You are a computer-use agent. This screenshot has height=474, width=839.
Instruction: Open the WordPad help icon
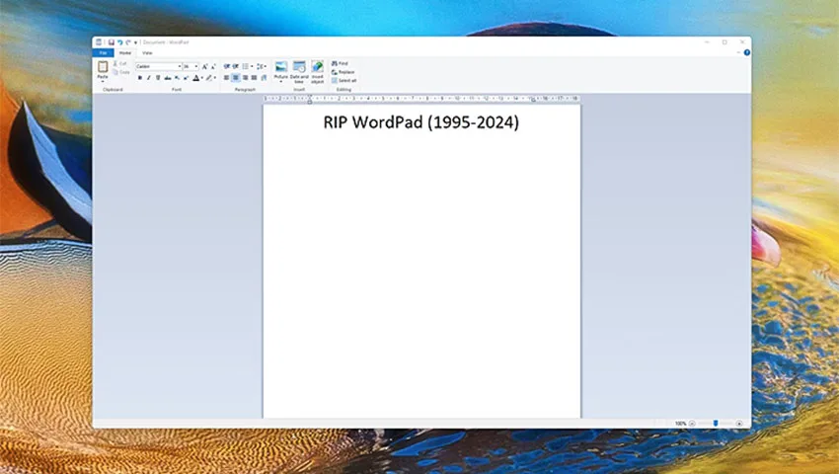pos(747,52)
